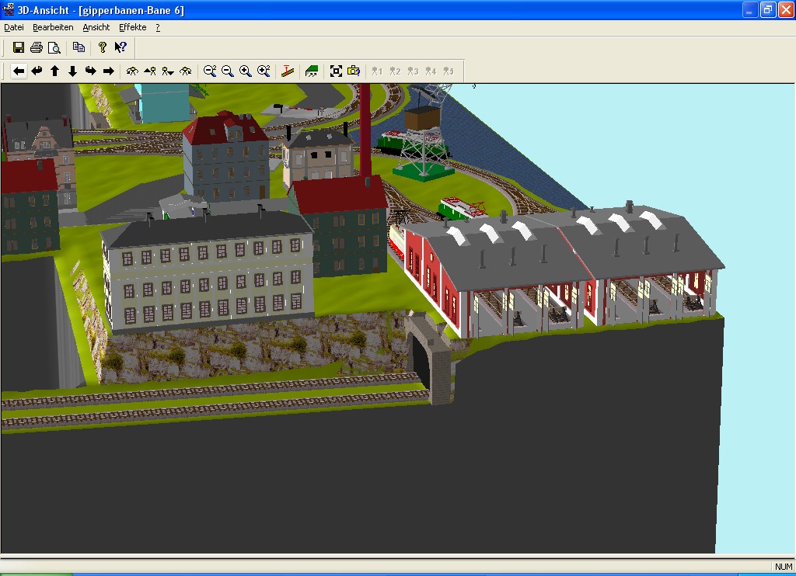Select greyed camera position 4 icon
This screenshot has width=796, height=576.
pyautogui.click(x=431, y=71)
